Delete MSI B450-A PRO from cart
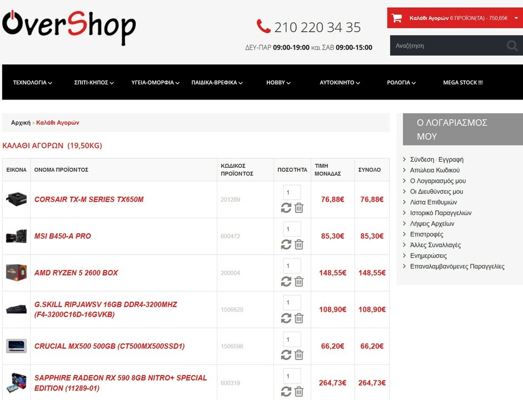This screenshot has width=523, height=400. click(299, 244)
